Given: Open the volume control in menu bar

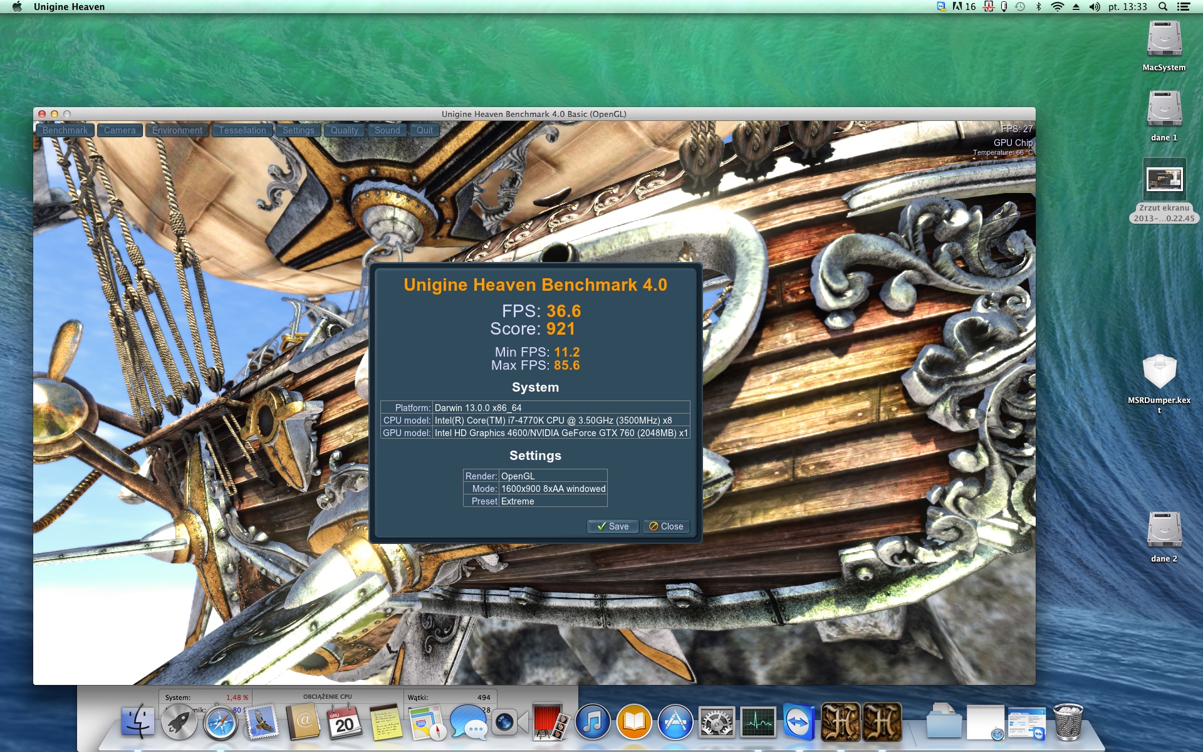Looking at the screenshot, I should [1095, 7].
